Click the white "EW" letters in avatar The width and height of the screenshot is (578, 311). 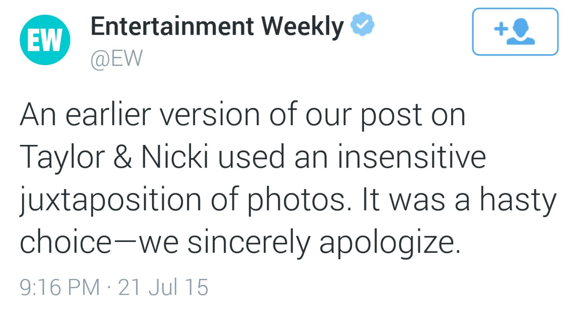pyautogui.click(x=45, y=41)
